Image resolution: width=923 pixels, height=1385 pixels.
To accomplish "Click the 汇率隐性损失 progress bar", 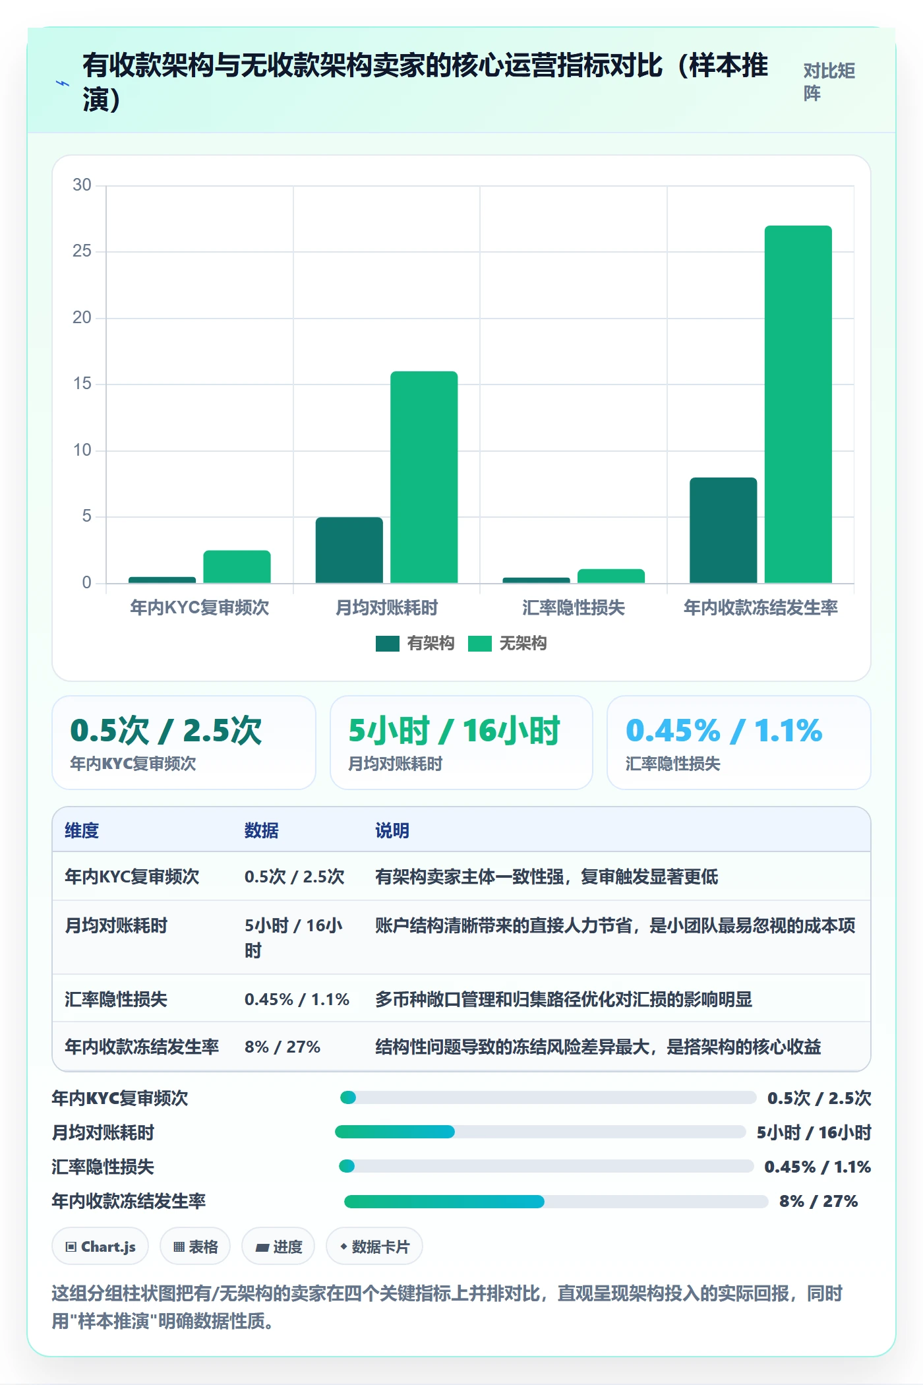I will [547, 1166].
